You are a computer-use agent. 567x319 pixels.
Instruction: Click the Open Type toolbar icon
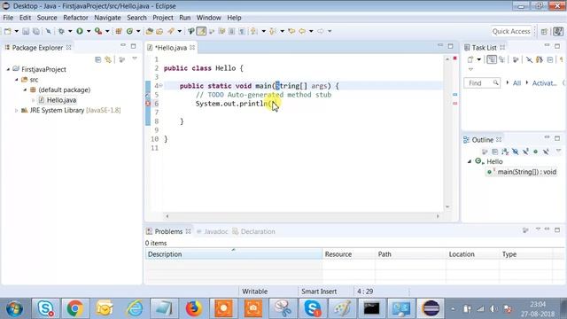150,32
